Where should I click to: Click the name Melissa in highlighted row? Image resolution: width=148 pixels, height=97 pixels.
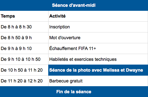(111, 70)
